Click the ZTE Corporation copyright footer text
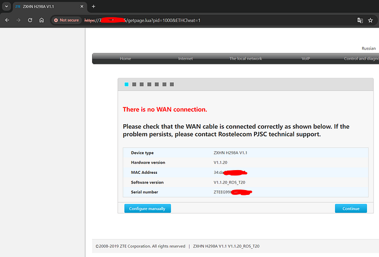379x257 pixels. pyautogui.click(x=140, y=246)
